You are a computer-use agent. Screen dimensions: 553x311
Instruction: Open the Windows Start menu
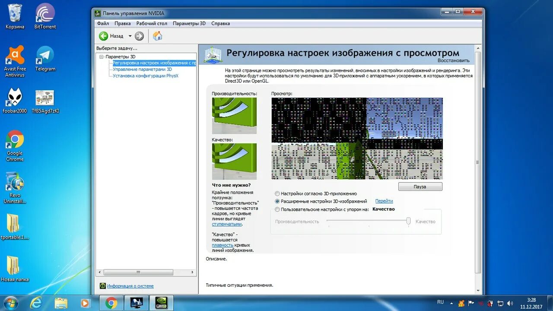[10, 303]
